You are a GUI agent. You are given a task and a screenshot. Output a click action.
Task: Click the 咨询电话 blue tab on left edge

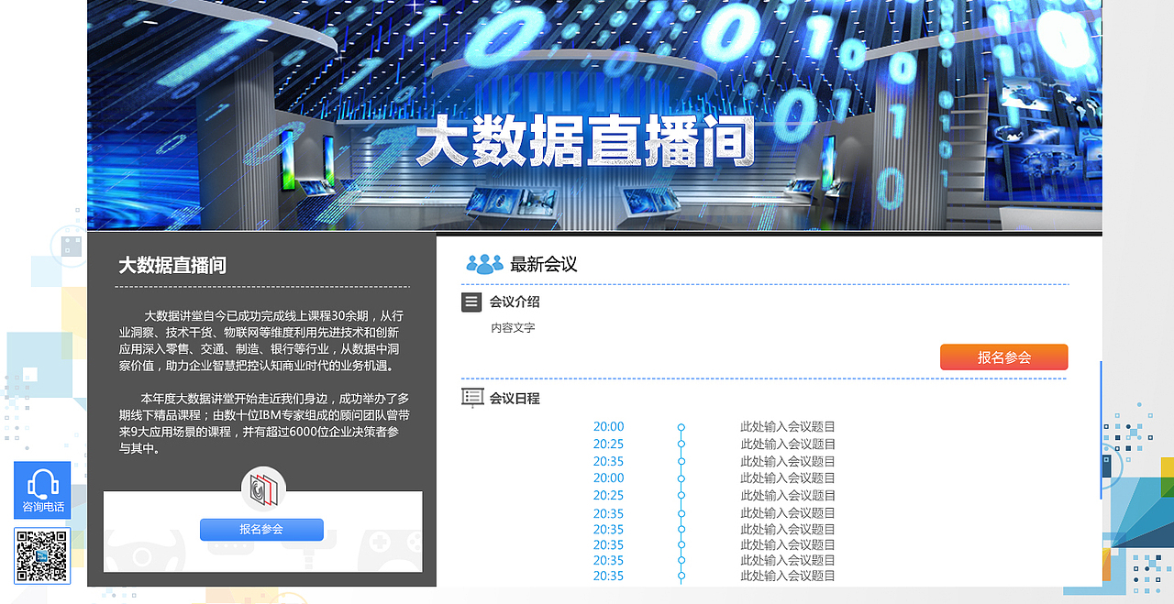42,490
